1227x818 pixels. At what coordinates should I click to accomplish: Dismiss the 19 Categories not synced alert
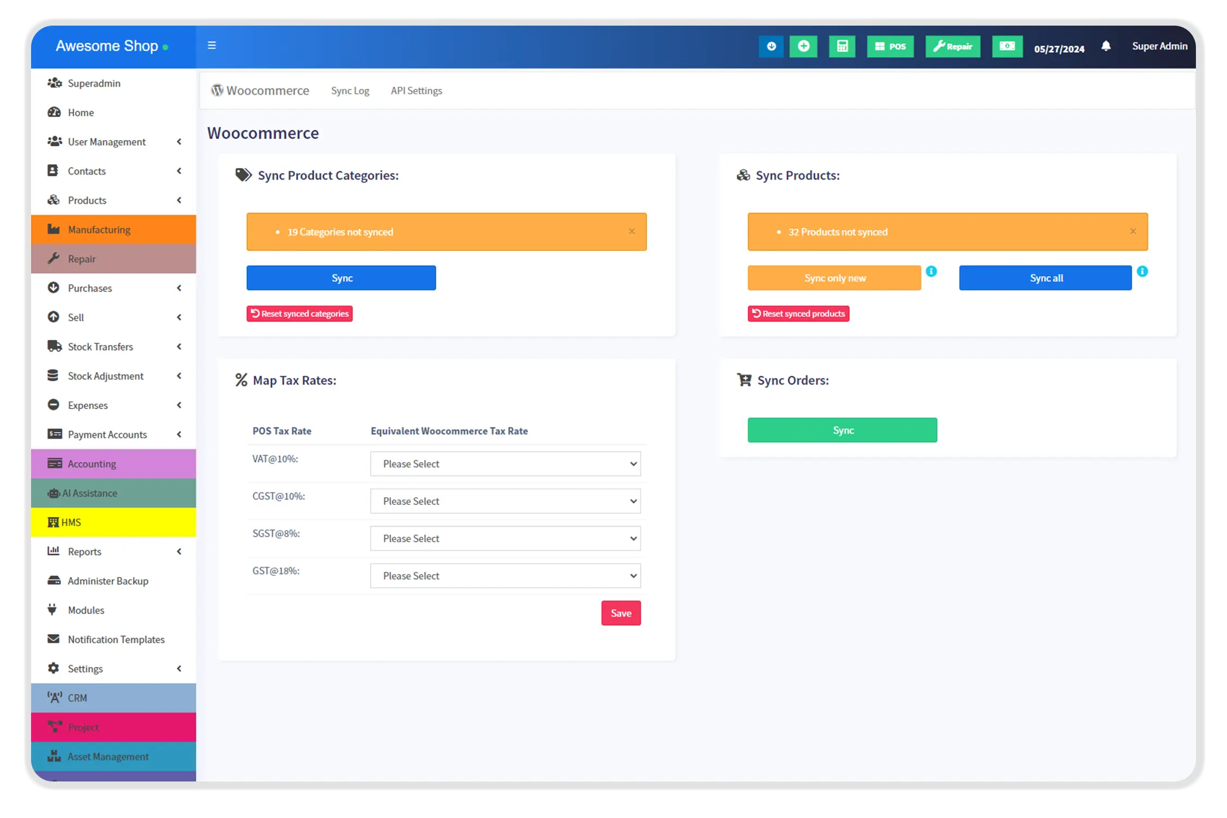pos(631,231)
